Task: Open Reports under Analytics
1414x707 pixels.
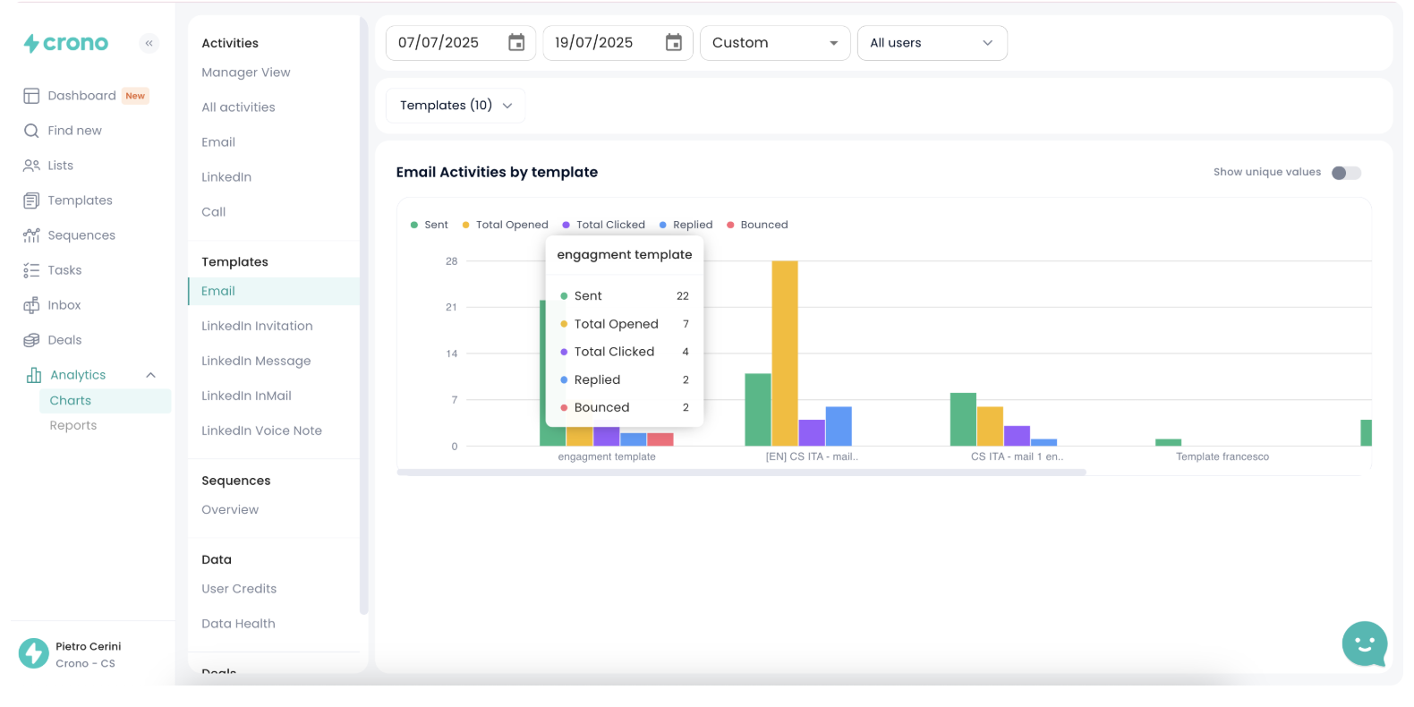Action: tap(73, 426)
